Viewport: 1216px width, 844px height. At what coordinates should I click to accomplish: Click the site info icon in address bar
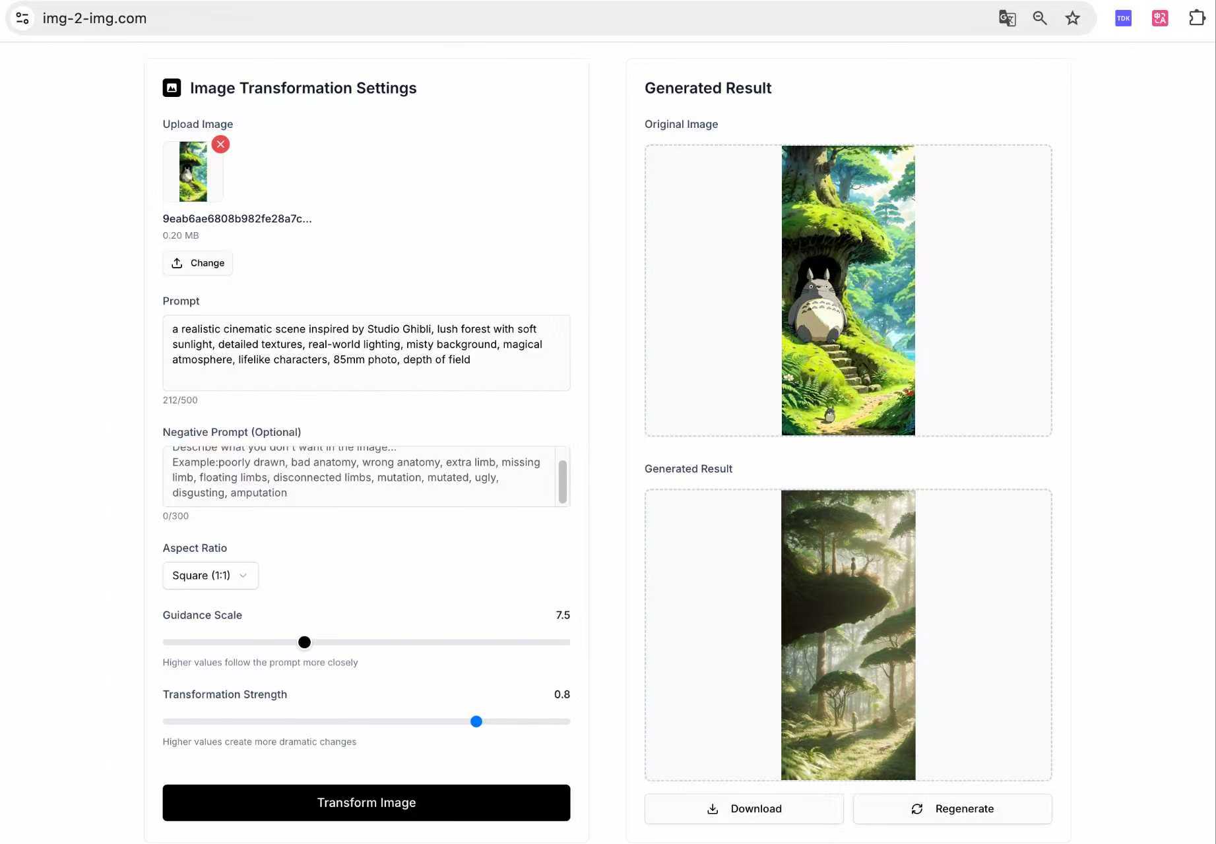tap(22, 18)
